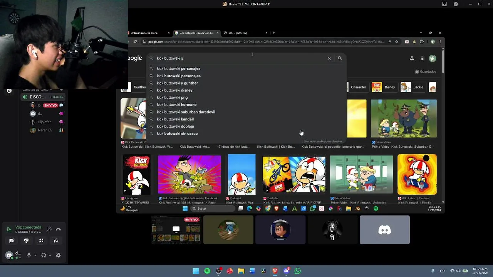The height and width of the screenshot is (277, 493).
Task: Open Google Search Labs flask icon
Action: (x=412, y=58)
